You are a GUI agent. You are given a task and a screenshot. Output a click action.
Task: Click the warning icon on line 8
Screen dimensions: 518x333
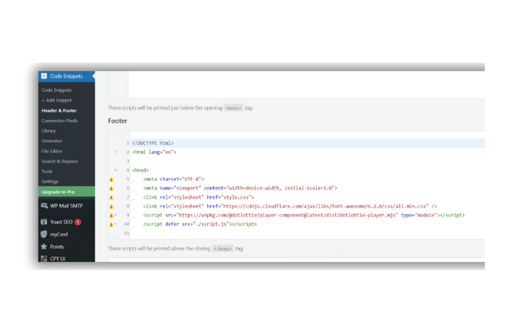point(111,206)
